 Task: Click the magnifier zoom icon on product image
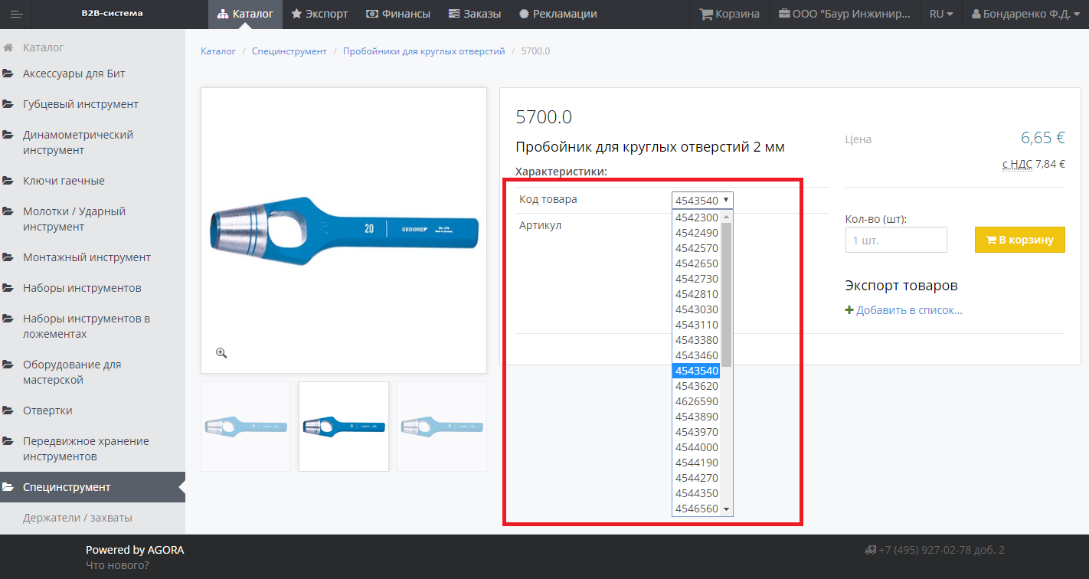point(221,353)
